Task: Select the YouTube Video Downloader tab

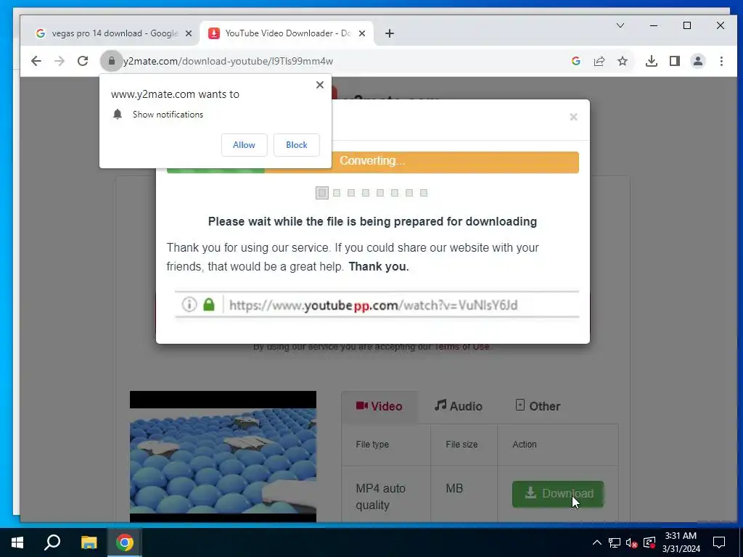Action: (287, 33)
